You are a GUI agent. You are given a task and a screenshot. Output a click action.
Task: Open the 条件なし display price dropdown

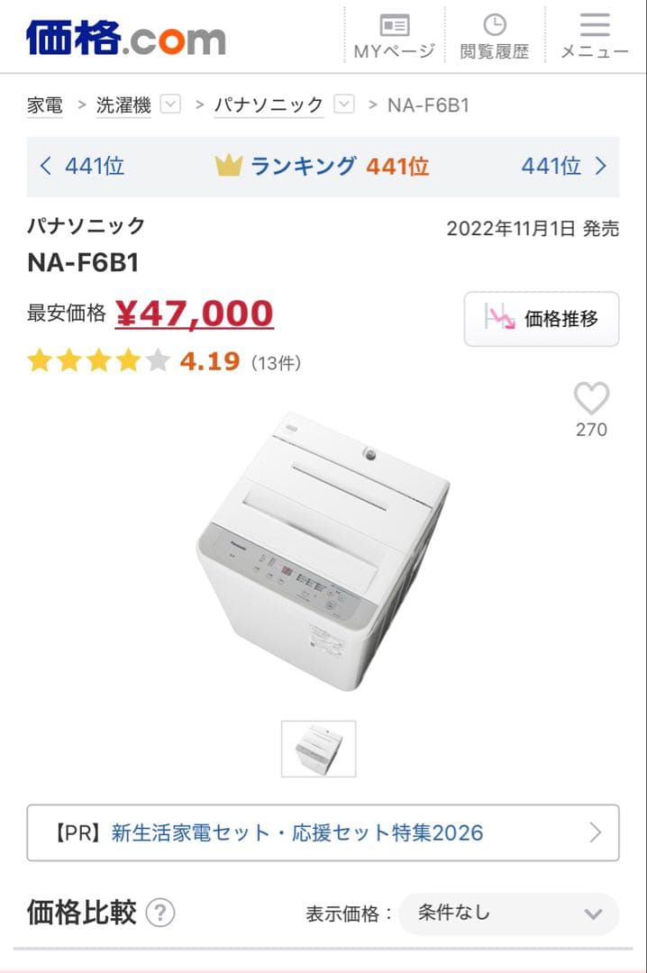point(507,914)
